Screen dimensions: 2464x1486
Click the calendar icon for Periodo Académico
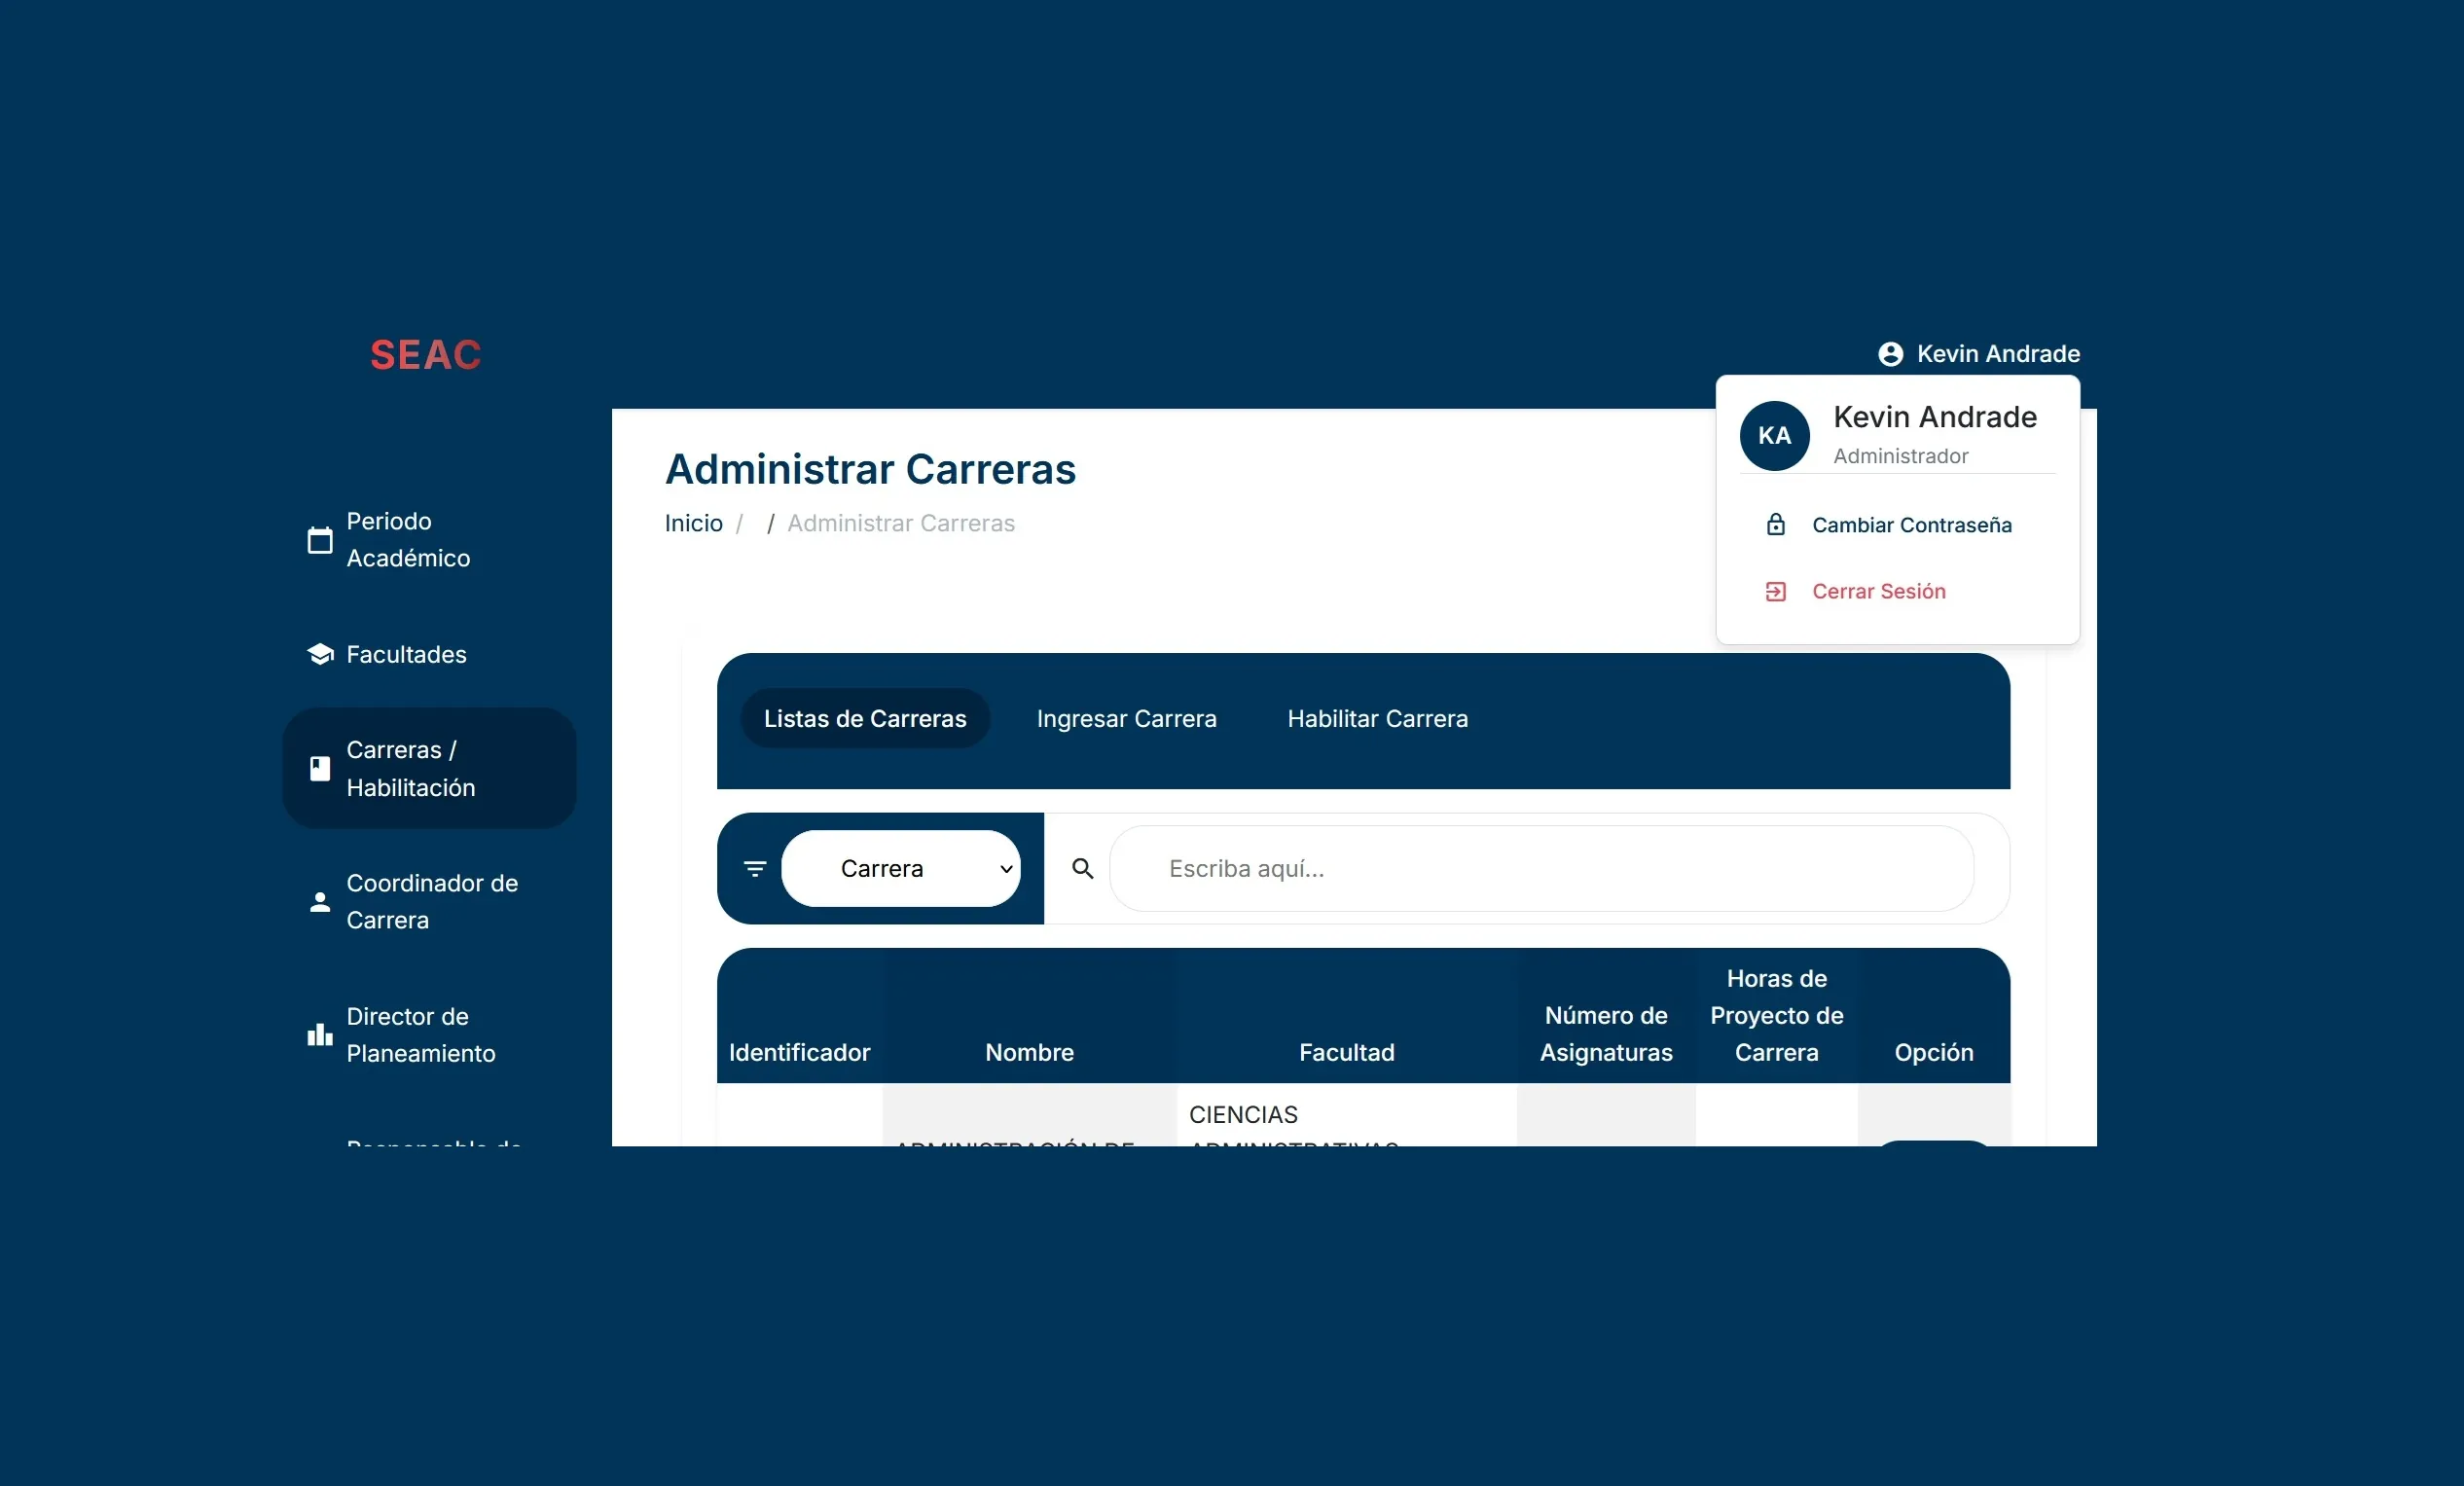(320, 540)
